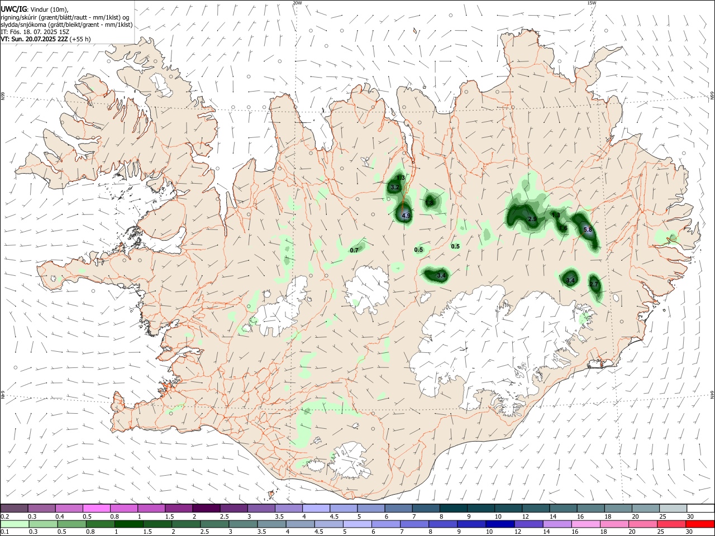
Task: Click the palest green 0.1 swatch in lower scale
Action: point(14,524)
